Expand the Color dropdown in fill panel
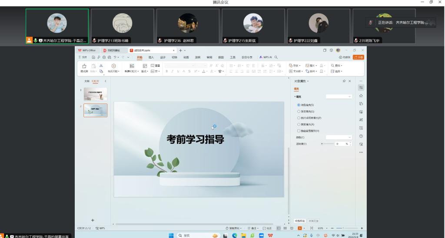 coord(339,137)
